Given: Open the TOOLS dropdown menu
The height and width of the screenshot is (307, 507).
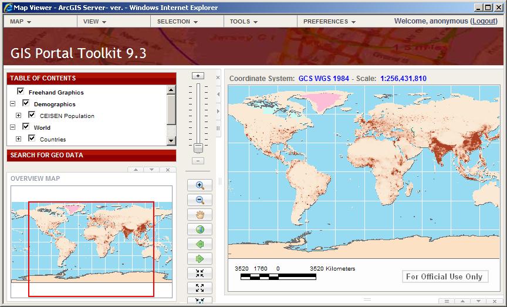Looking at the screenshot, I should point(244,21).
